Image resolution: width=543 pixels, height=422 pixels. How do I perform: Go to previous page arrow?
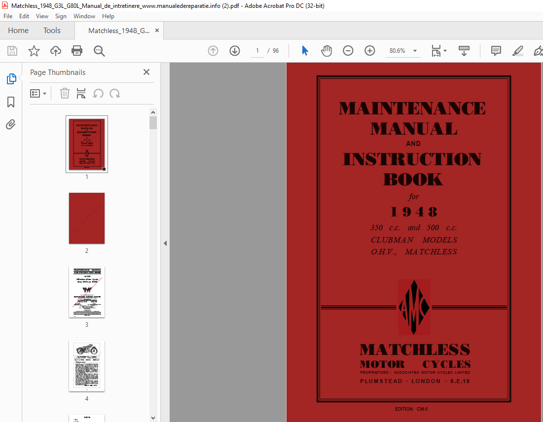point(213,51)
